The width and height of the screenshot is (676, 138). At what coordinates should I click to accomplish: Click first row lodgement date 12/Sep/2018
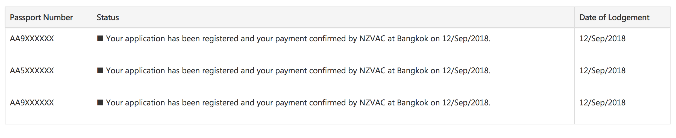tap(602, 39)
